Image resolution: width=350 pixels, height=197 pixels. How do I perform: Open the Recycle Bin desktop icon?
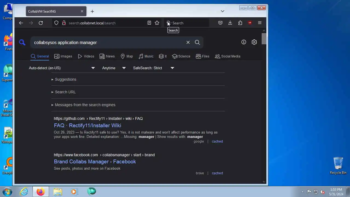[x=338, y=166]
